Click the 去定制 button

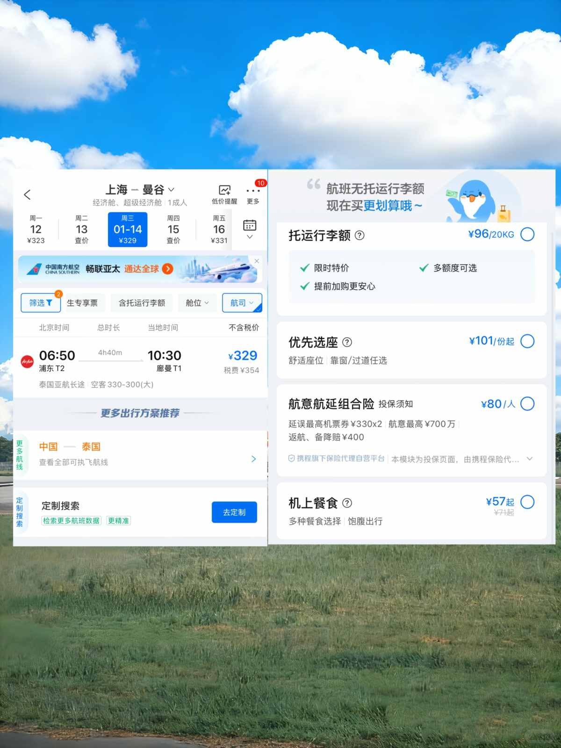click(234, 512)
